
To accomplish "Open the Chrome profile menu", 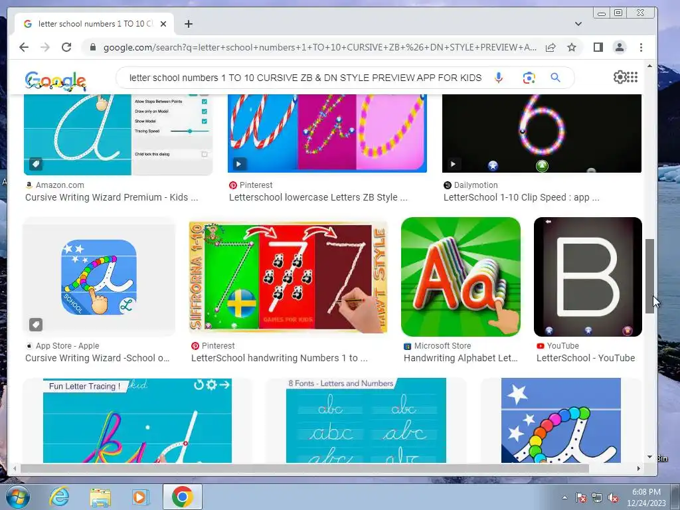I will [x=620, y=47].
